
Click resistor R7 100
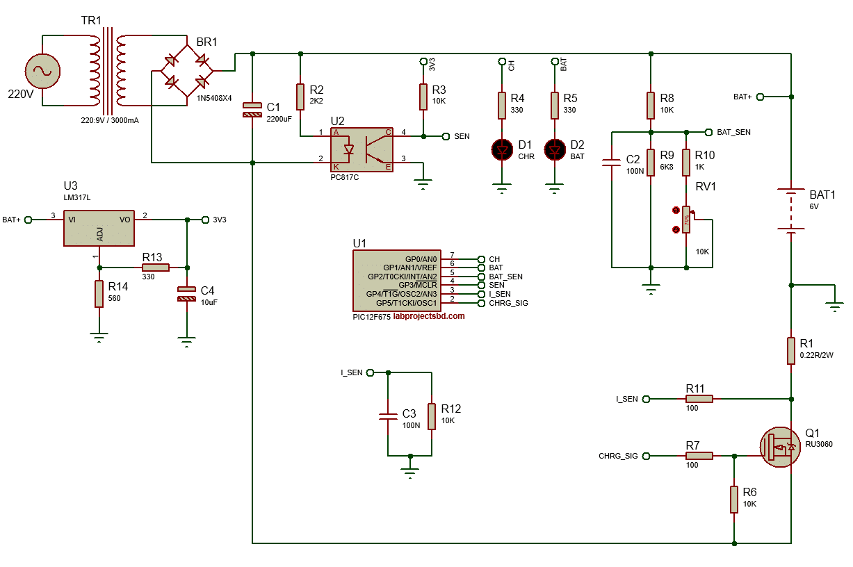699,456
